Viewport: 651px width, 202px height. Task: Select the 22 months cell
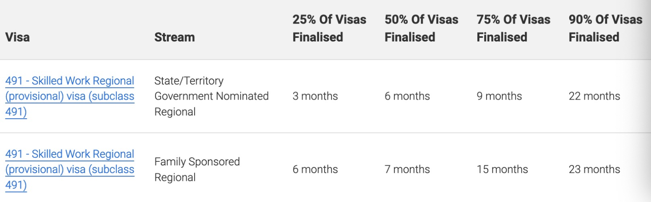coord(594,96)
